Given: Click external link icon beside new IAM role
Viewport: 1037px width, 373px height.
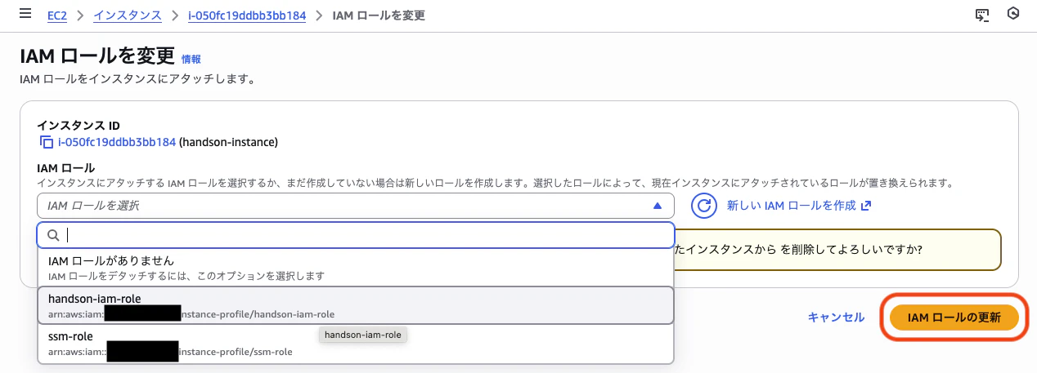Looking at the screenshot, I should point(866,206).
